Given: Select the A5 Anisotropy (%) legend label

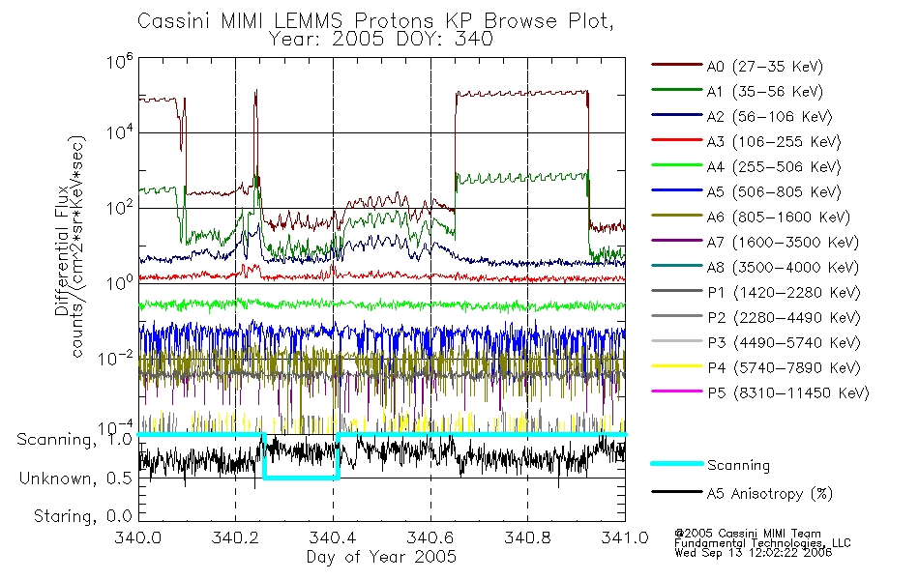Looking at the screenshot, I should 770,494.
